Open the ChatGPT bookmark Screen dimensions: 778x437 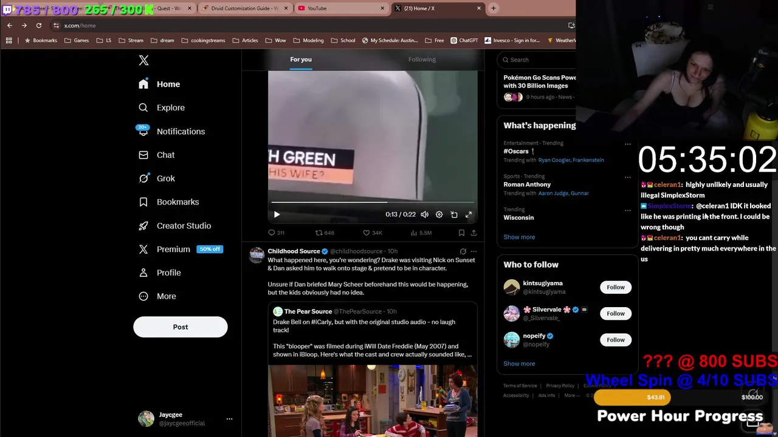point(464,41)
